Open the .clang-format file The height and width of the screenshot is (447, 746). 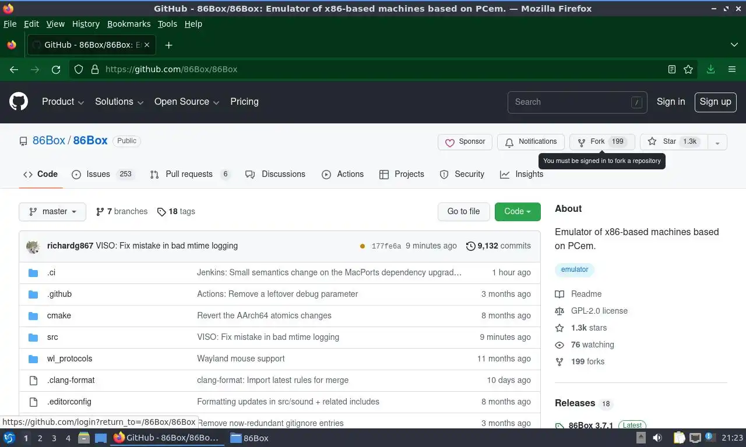(x=71, y=380)
